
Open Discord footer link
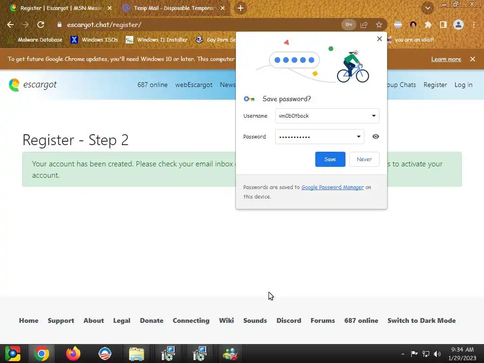(289, 320)
